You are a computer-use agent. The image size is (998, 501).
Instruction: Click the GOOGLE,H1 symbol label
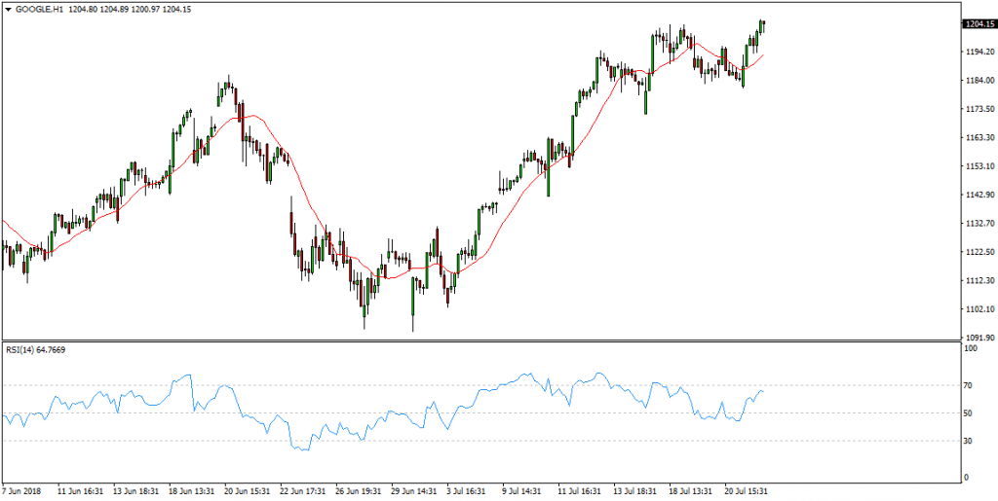[x=36, y=8]
